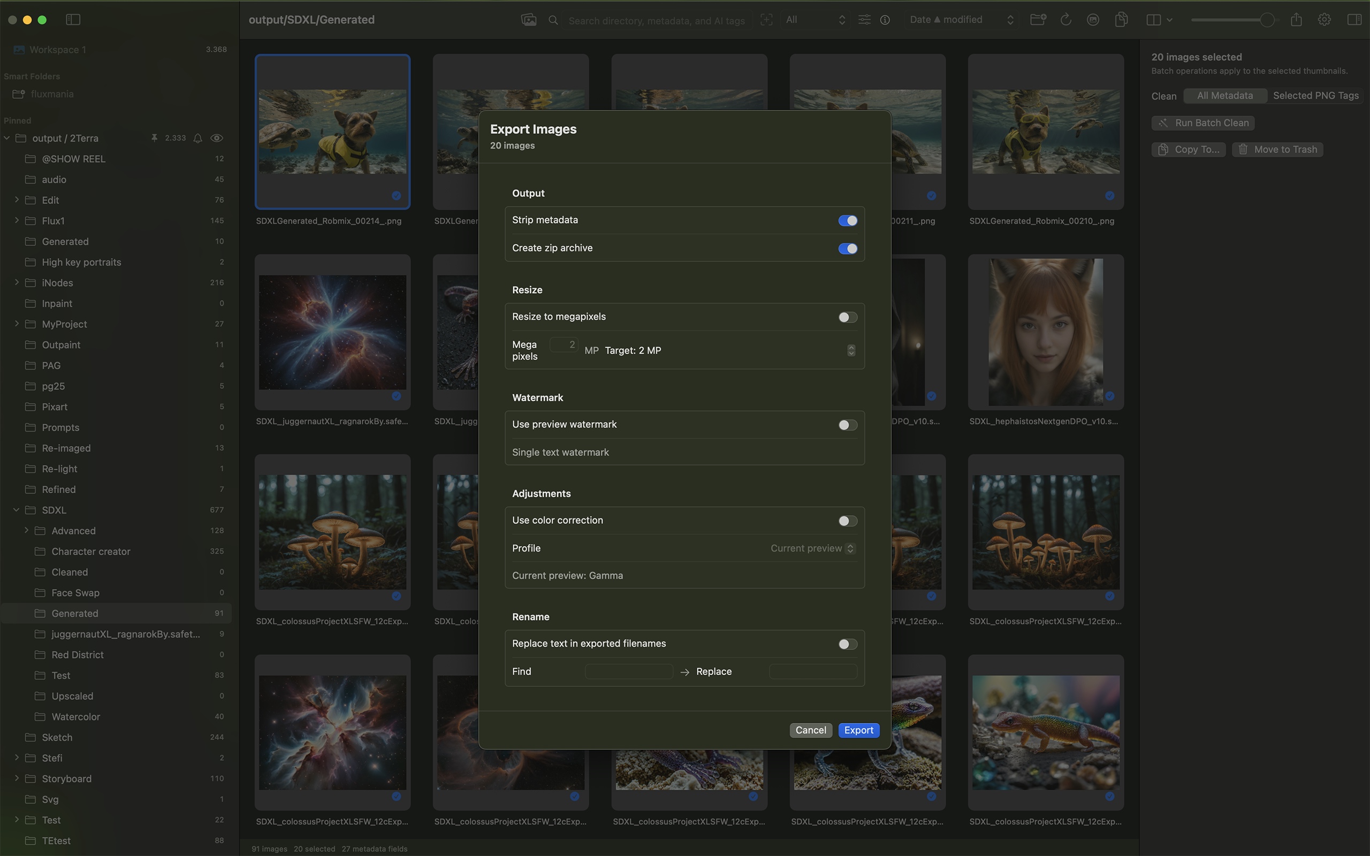This screenshot has height=856, width=1370.
Task: Click the Export button
Action: pyautogui.click(x=858, y=730)
